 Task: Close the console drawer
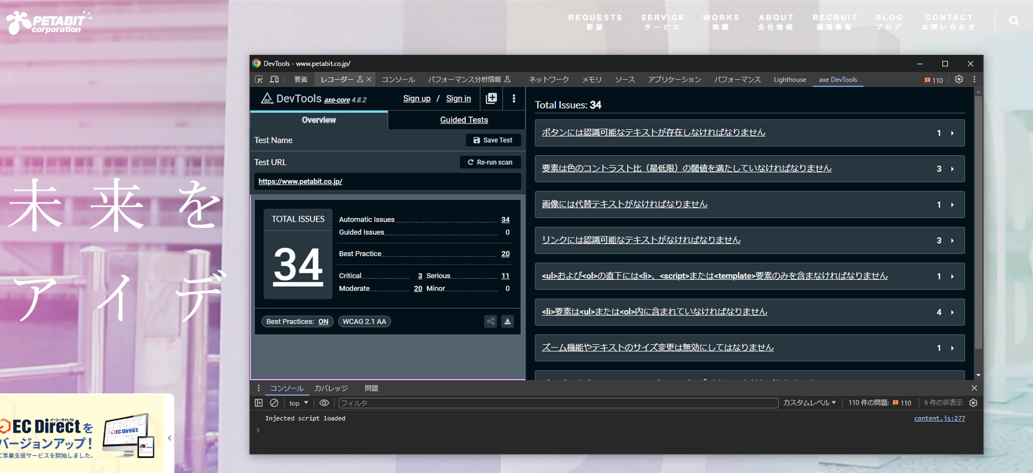point(974,388)
